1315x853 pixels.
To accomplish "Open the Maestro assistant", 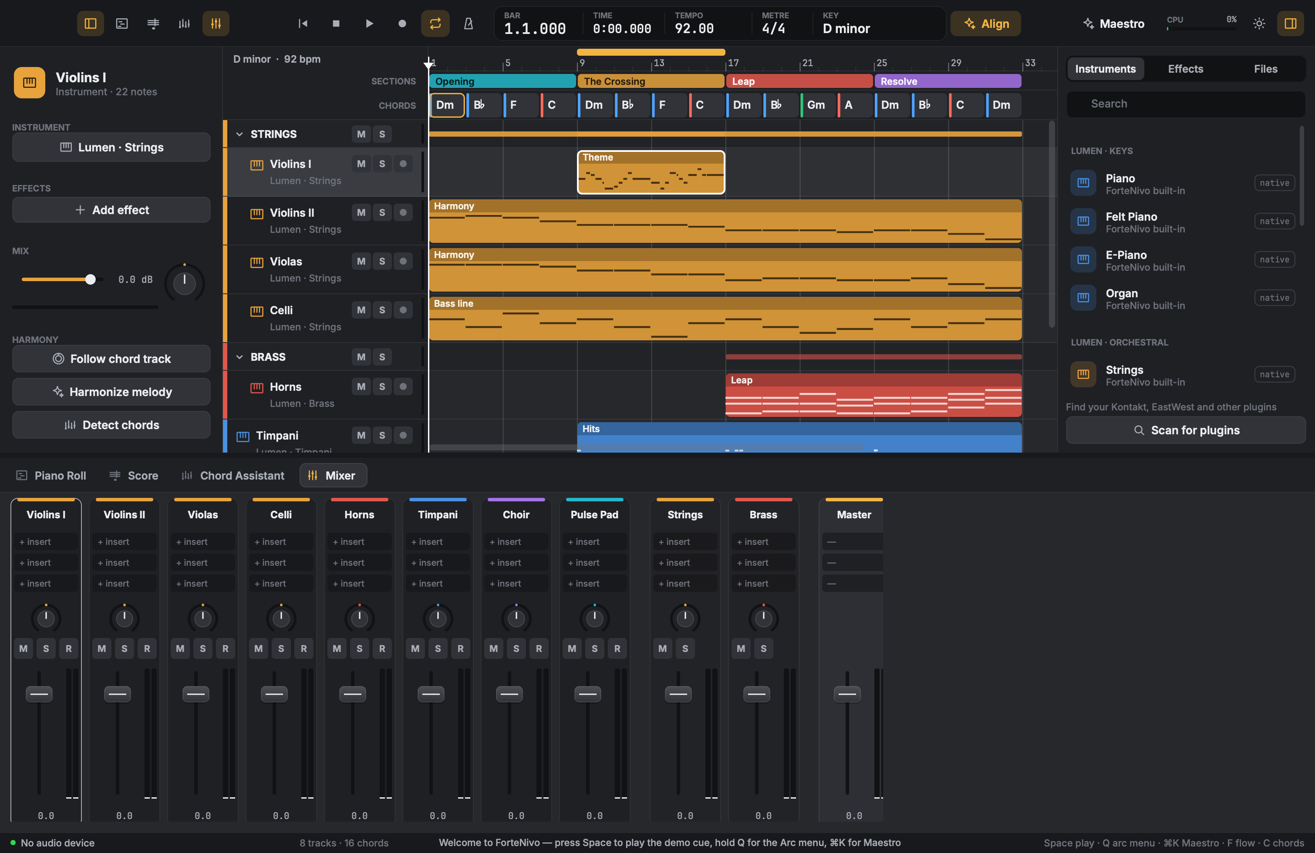I will pos(1114,24).
